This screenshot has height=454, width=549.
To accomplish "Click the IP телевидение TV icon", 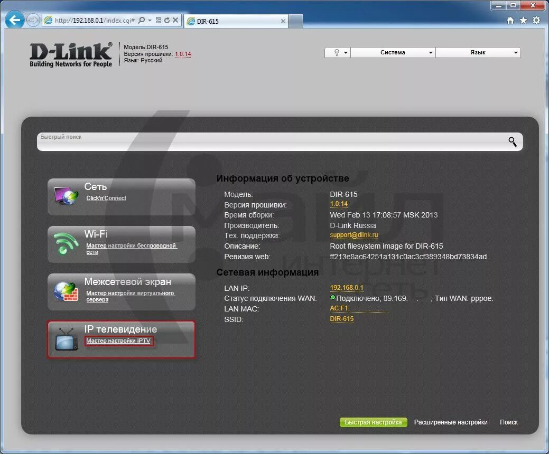I will click(x=67, y=339).
